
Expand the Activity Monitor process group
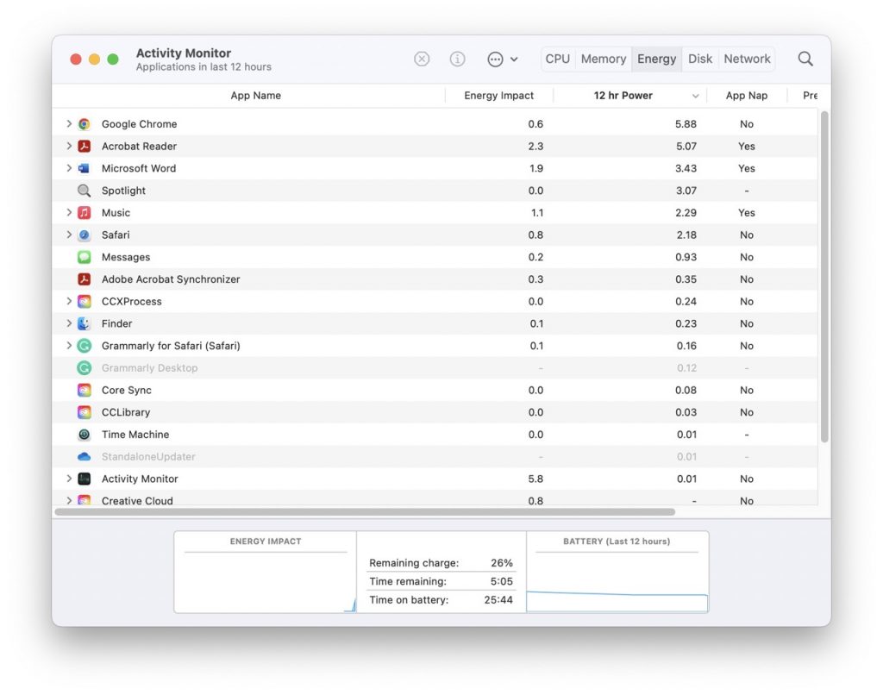[69, 479]
